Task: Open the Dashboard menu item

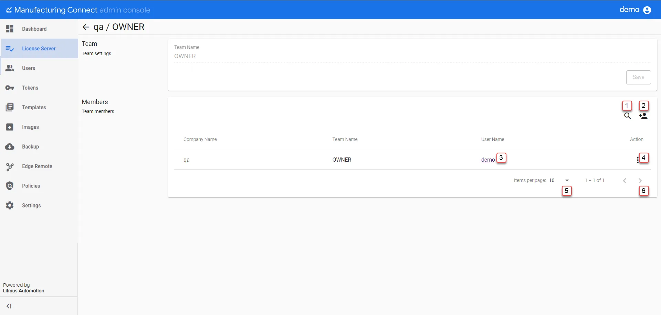Action: 39,29
